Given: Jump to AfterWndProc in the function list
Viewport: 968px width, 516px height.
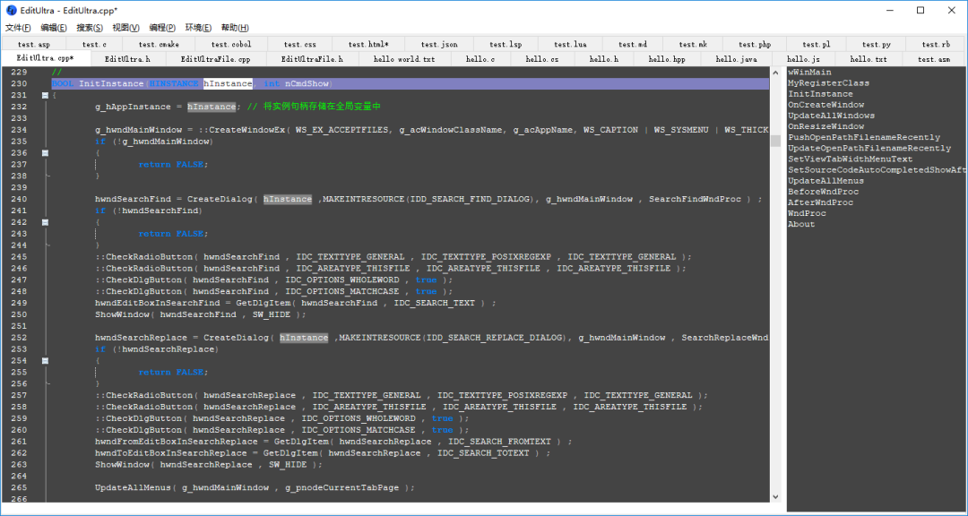Looking at the screenshot, I should pyautogui.click(x=820, y=202).
